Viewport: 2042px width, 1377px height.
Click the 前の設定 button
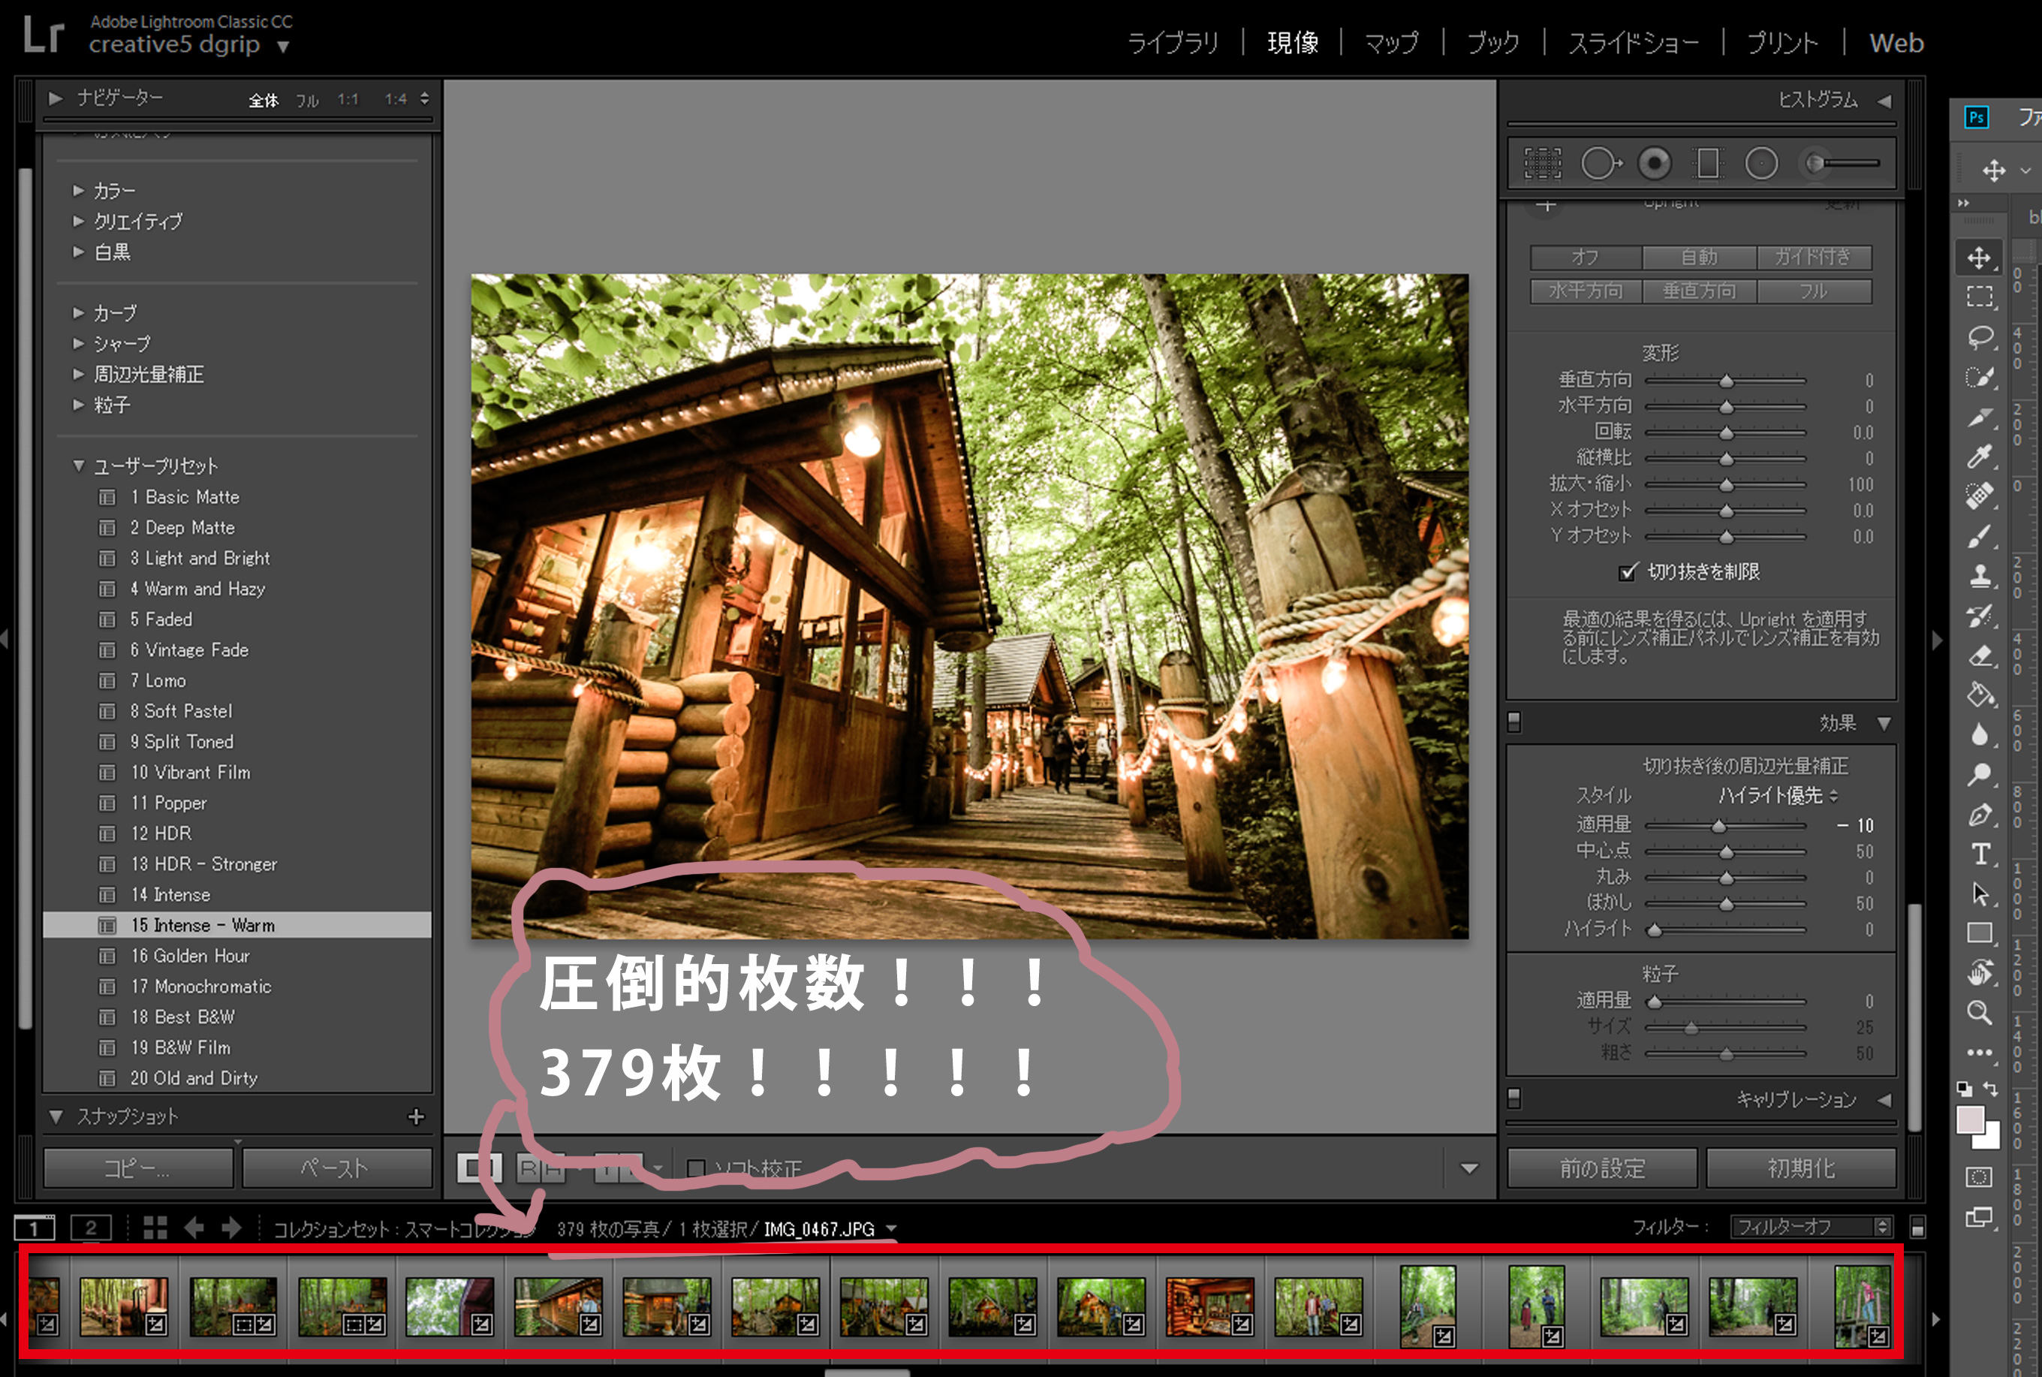[1602, 1168]
